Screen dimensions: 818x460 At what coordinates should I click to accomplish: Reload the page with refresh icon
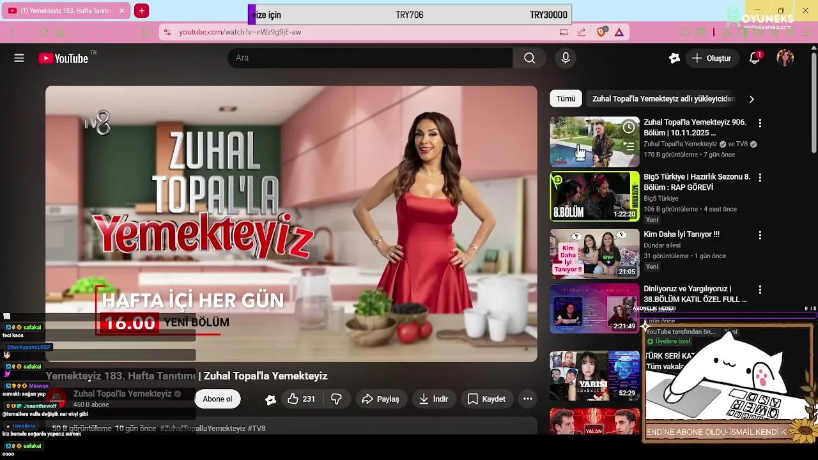[x=43, y=32]
